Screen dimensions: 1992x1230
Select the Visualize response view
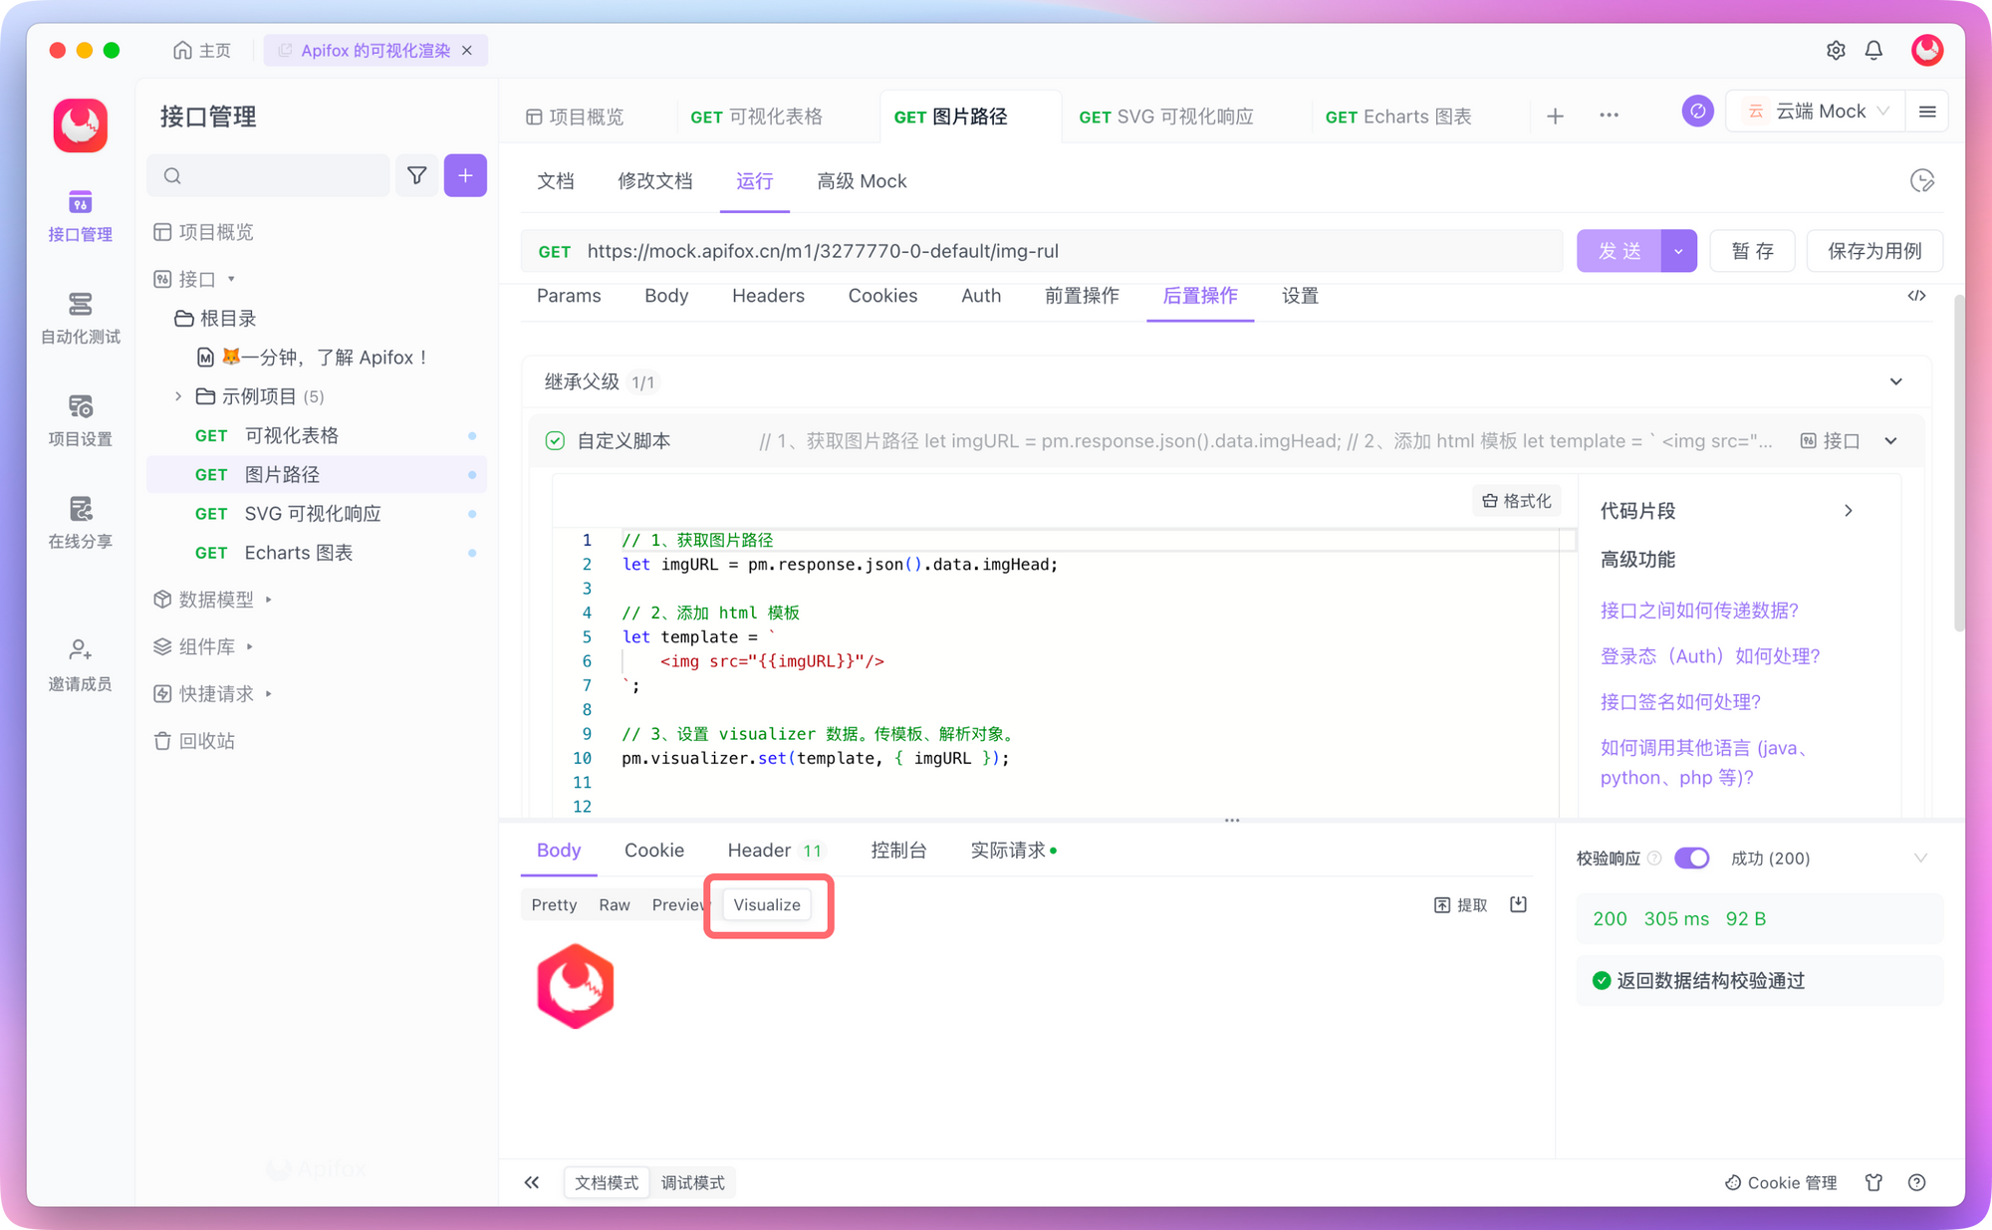pyautogui.click(x=767, y=904)
